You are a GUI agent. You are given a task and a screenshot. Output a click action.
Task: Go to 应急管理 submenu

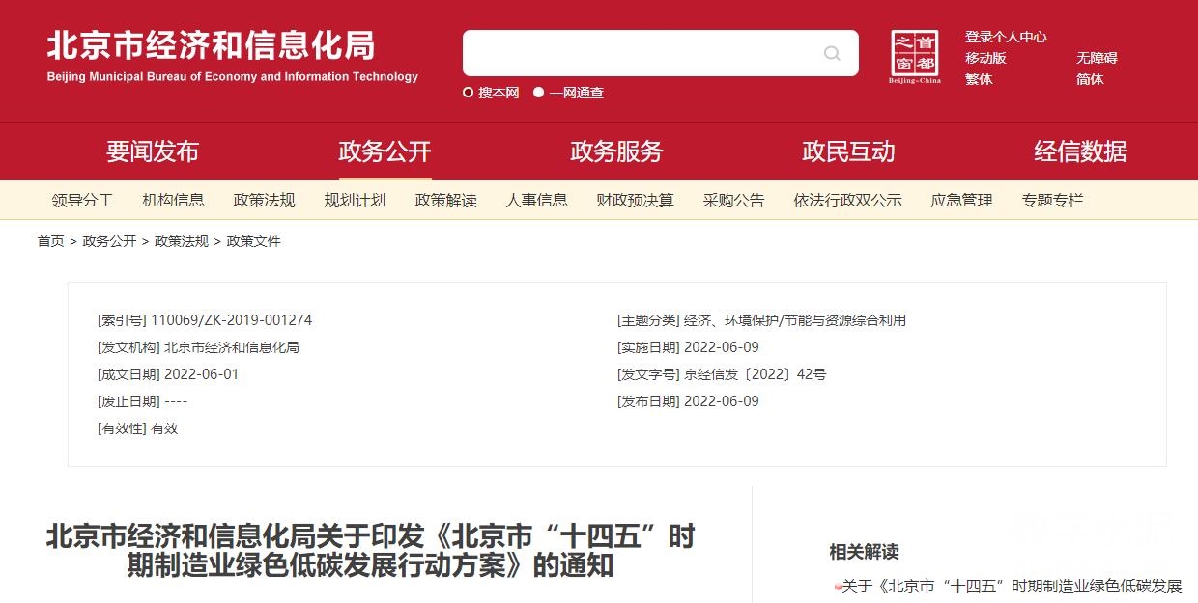[962, 201]
